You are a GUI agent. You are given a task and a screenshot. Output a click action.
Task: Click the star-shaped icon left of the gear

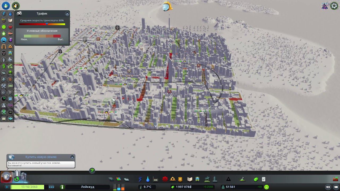click(x=325, y=6)
